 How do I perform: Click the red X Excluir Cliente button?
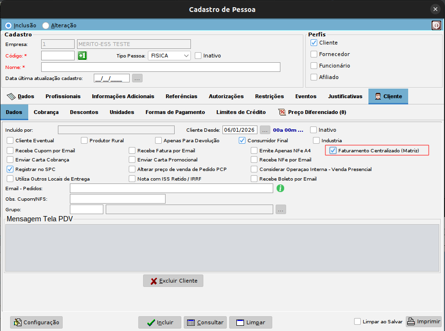(173, 281)
